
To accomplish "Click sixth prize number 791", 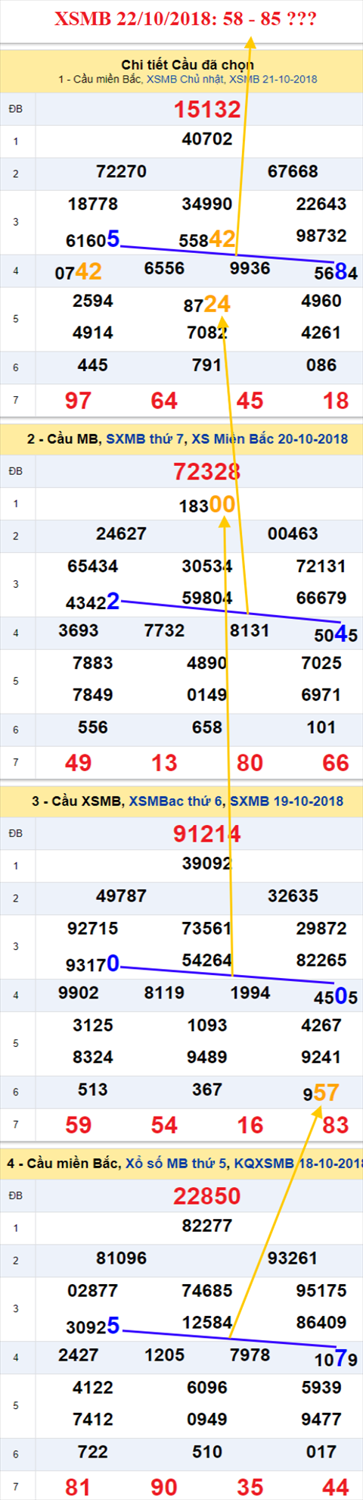I will [207, 365].
